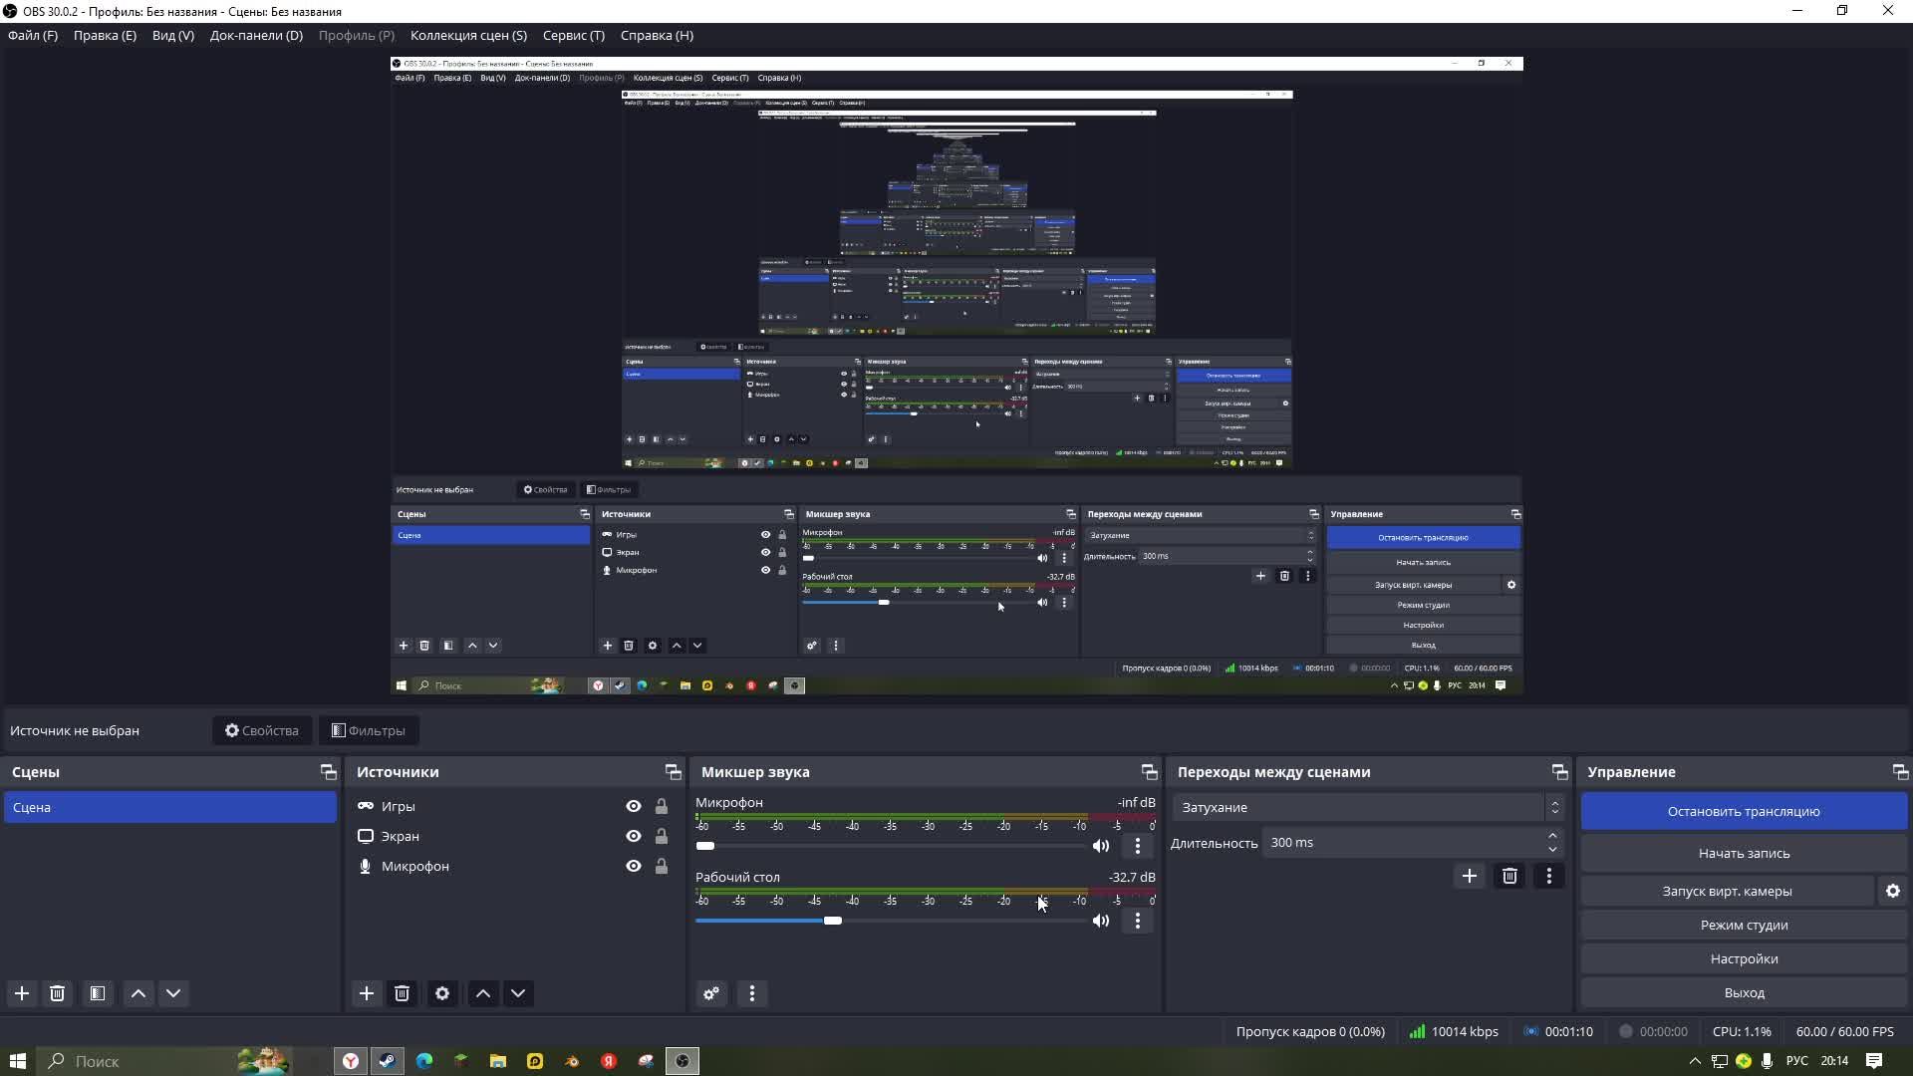The width and height of the screenshot is (1913, 1076).
Task: Open source properties gear in Sources panel
Action: pyautogui.click(x=442, y=993)
